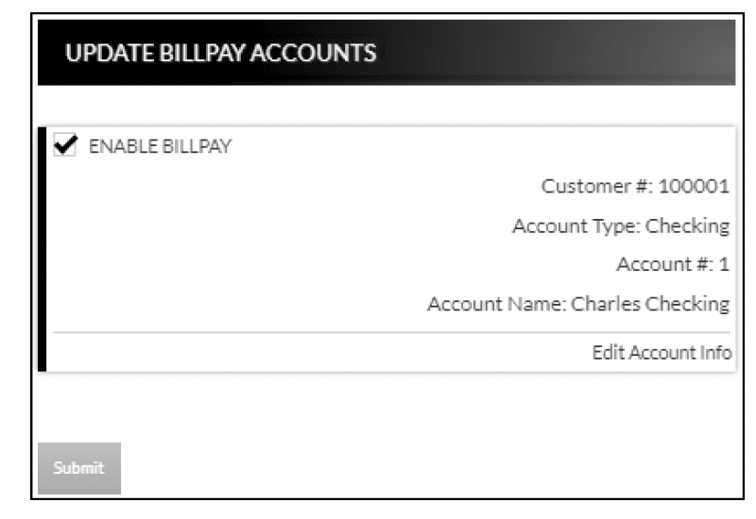Click the ENABLE BILLPAY label text

pos(160,146)
